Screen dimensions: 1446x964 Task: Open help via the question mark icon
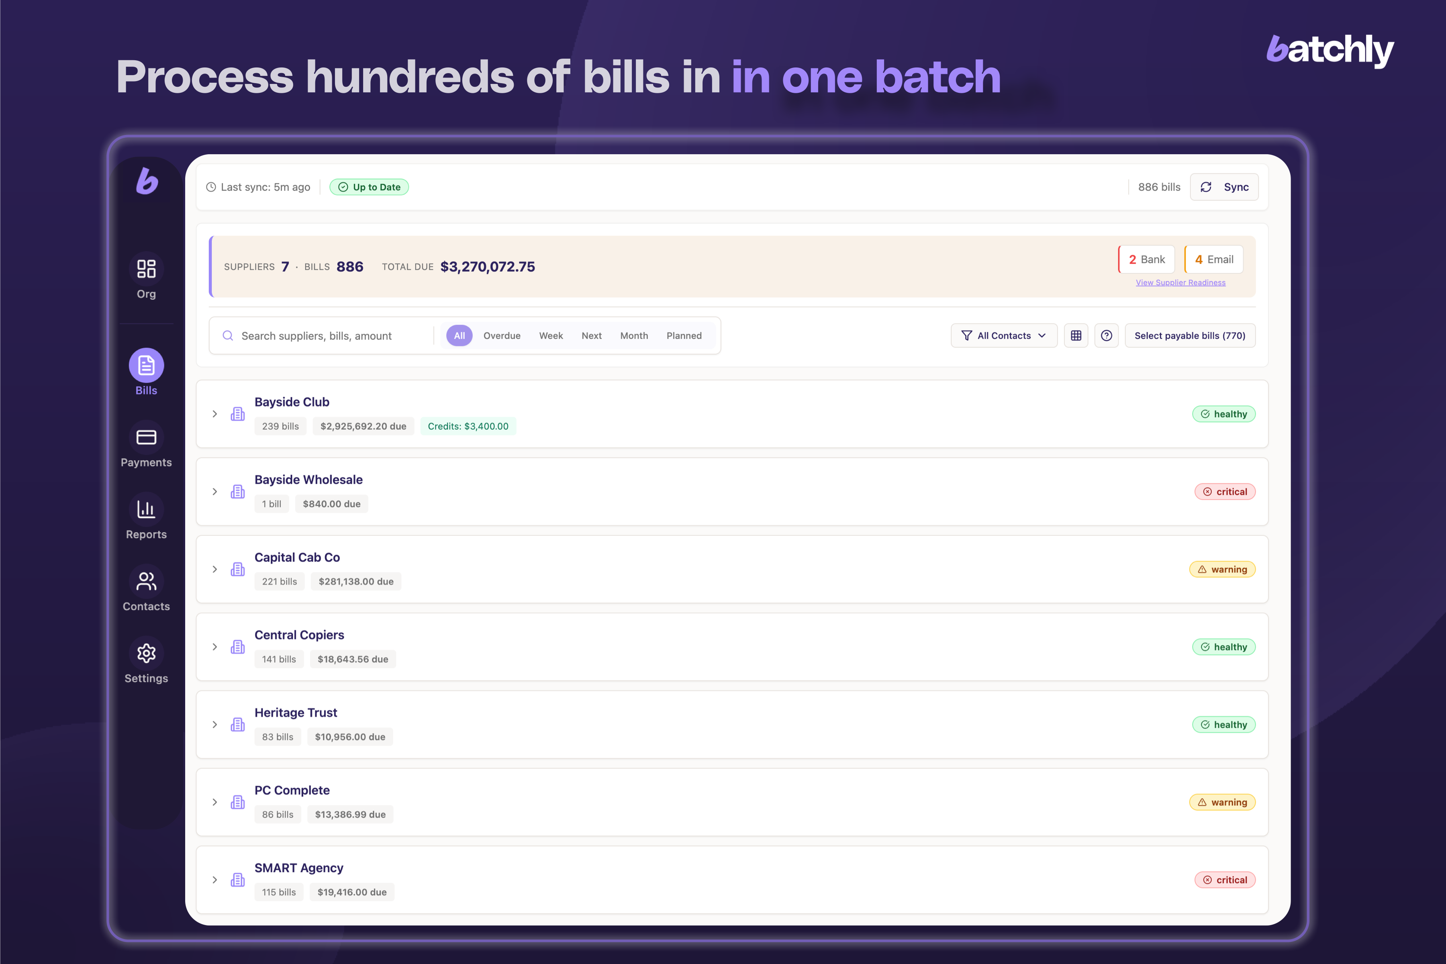pos(1107,335)
